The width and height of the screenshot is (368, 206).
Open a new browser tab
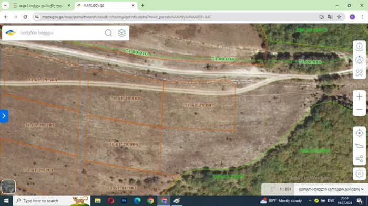142,5
